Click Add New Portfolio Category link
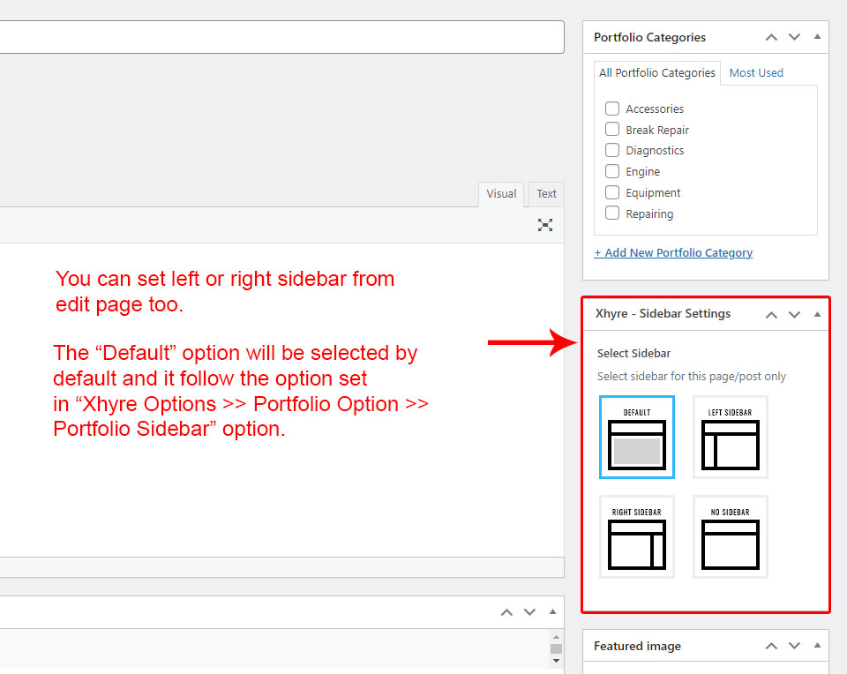This screenshot has width=847, height=674. (x=673, y=252)
